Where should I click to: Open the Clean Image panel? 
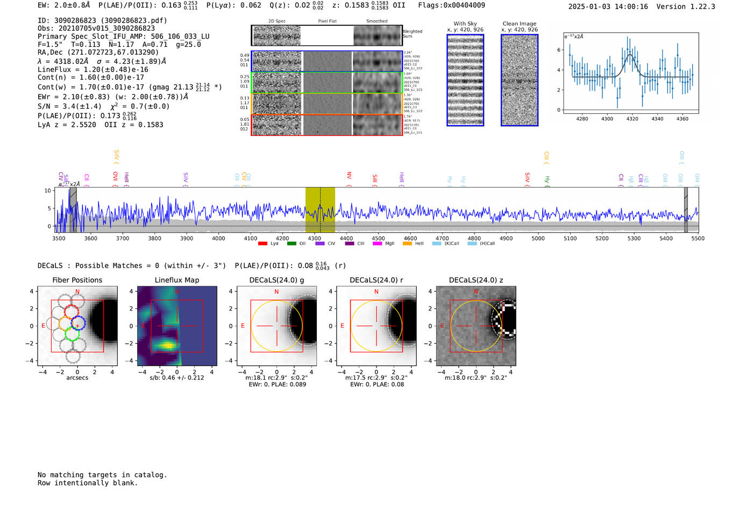(x=520, y=80)
